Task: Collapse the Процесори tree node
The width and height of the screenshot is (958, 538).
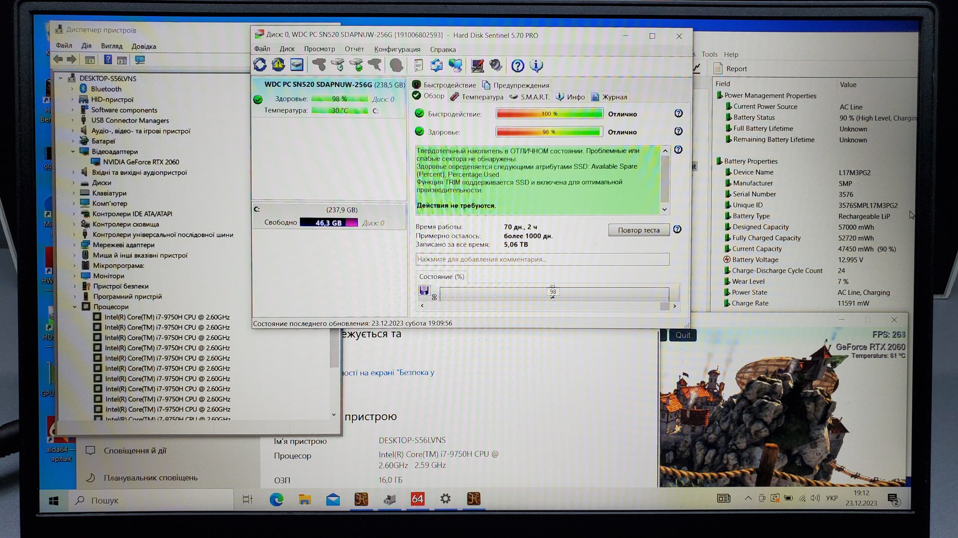Action: [x=75, y=307]
